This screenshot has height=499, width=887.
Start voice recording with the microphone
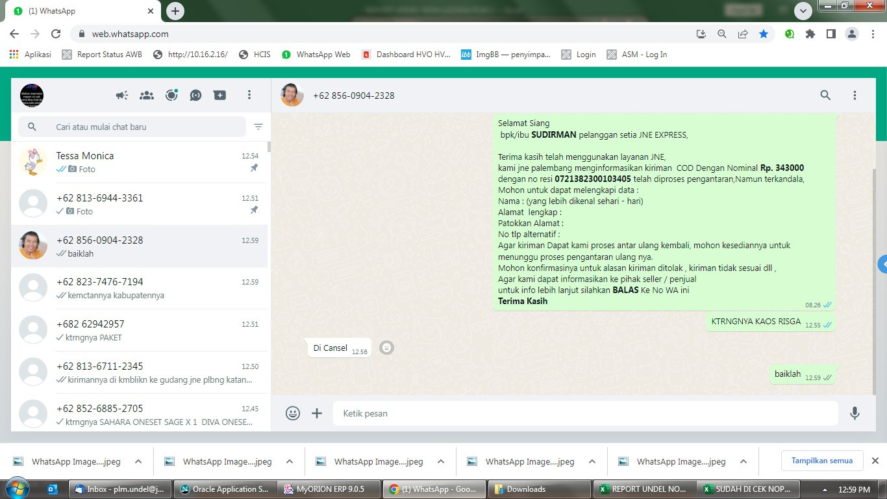click(x=855, y=413)
